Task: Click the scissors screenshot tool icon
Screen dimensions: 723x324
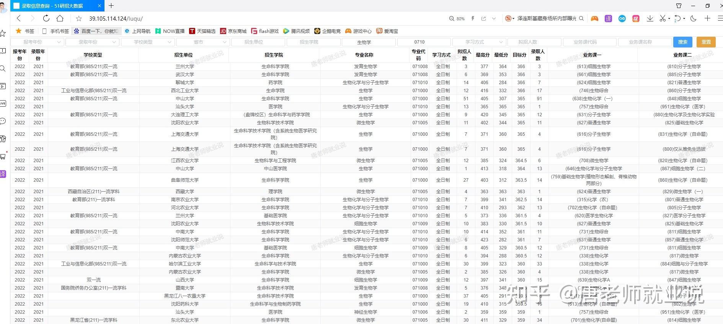Action: (663, 18)
